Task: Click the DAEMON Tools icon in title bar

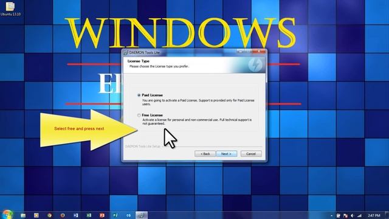Action: click(126, 53)
